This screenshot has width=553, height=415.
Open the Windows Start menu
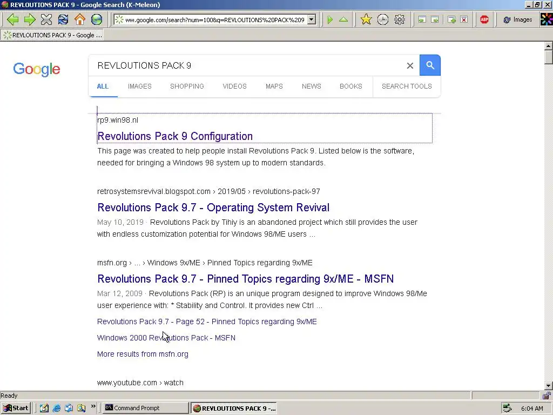[16, 409]
